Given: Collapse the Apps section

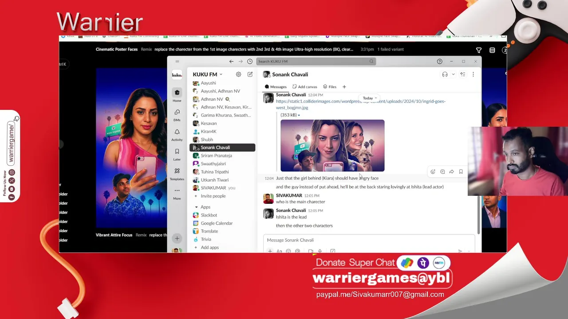Looking at the screenshot, I should [x=196, y=207].
